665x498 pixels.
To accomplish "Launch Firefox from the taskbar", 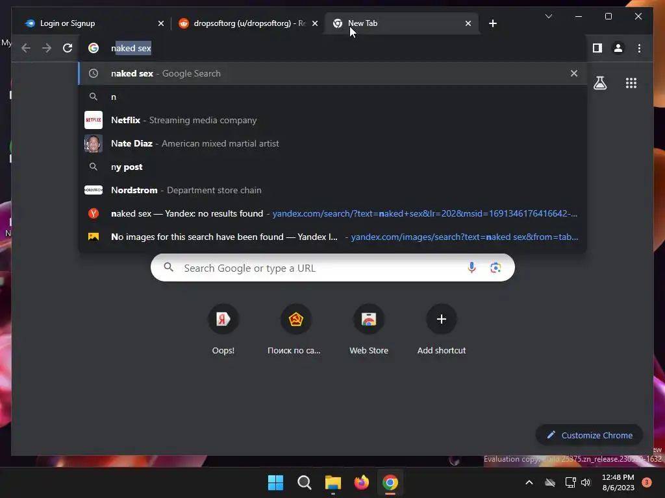I will pos(361,482).
